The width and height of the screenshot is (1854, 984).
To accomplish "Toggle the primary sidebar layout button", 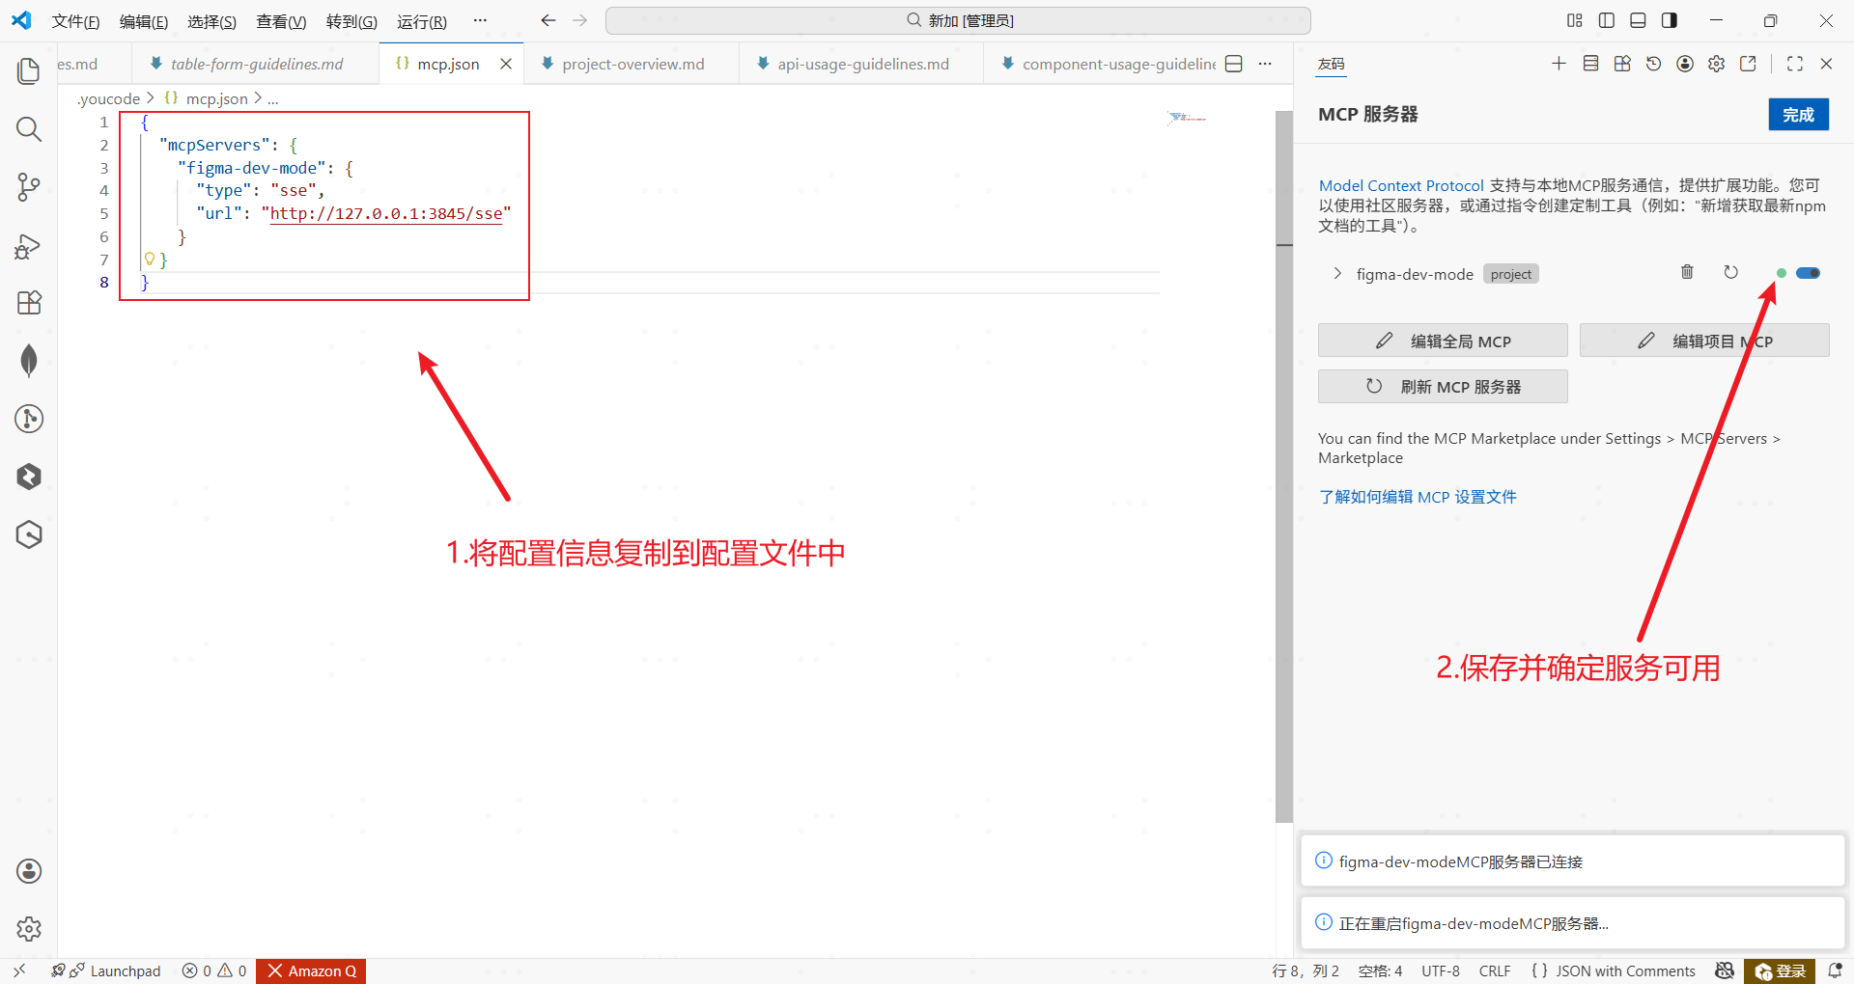I will pyautogui.click(x=1607, y=20).
